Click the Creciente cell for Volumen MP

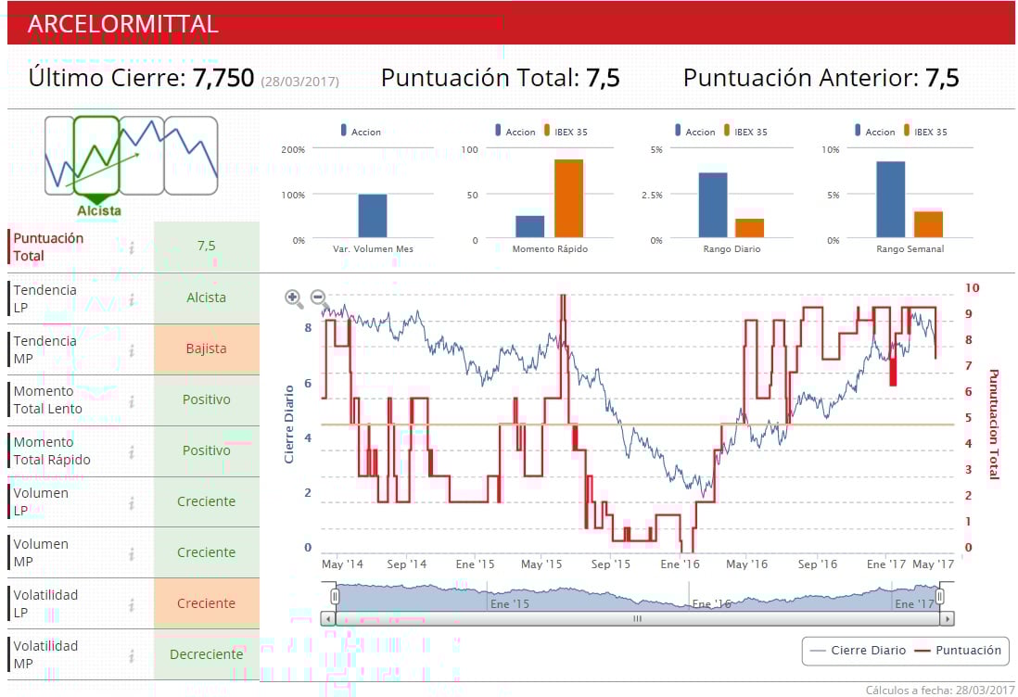(207, 553)
